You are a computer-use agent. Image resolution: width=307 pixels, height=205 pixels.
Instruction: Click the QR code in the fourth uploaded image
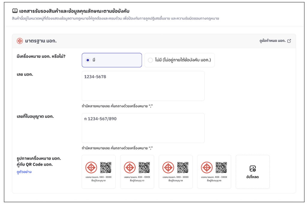[221, 168]
